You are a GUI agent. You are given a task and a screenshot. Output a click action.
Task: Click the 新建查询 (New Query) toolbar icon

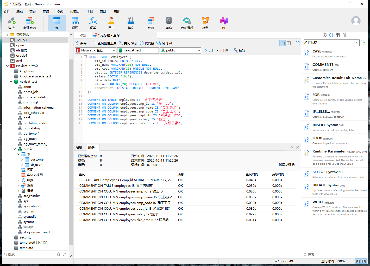point(30,23)
